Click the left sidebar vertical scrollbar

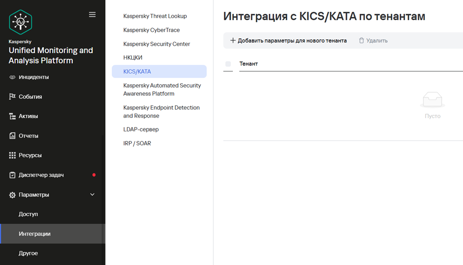tap(103, 200)
